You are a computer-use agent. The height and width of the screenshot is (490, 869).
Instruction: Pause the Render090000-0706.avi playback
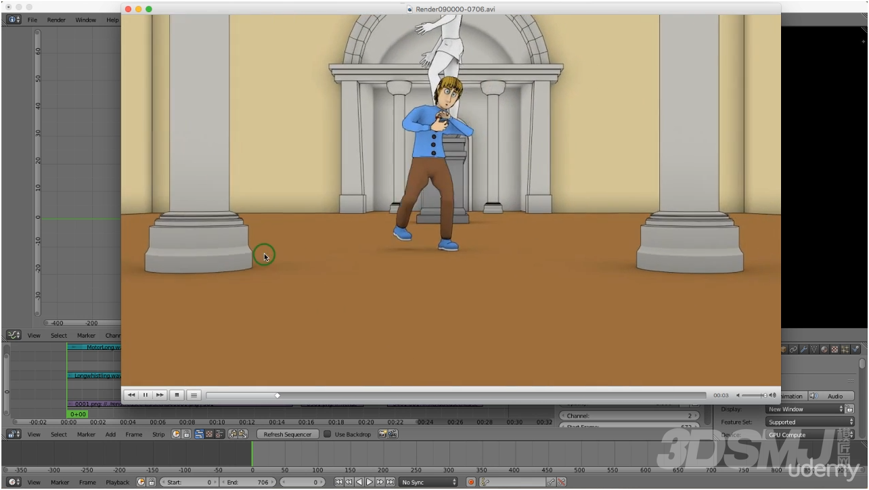[x=145, y=395]
